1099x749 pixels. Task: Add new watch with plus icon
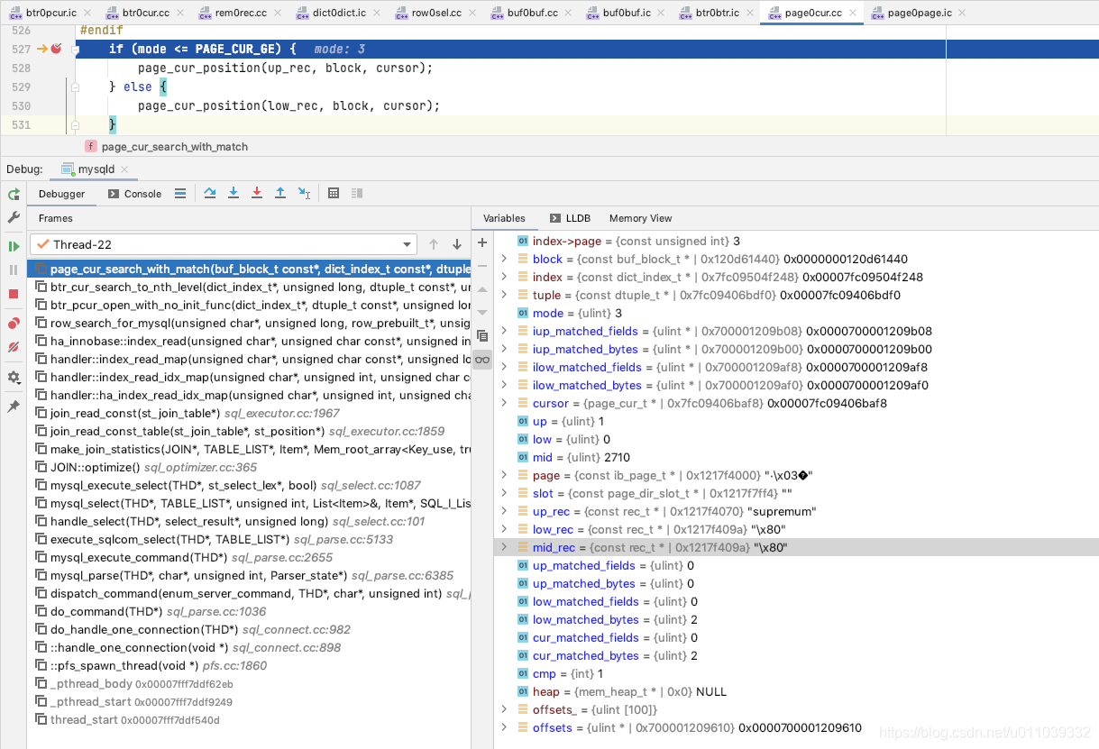[x=482, y=242]
